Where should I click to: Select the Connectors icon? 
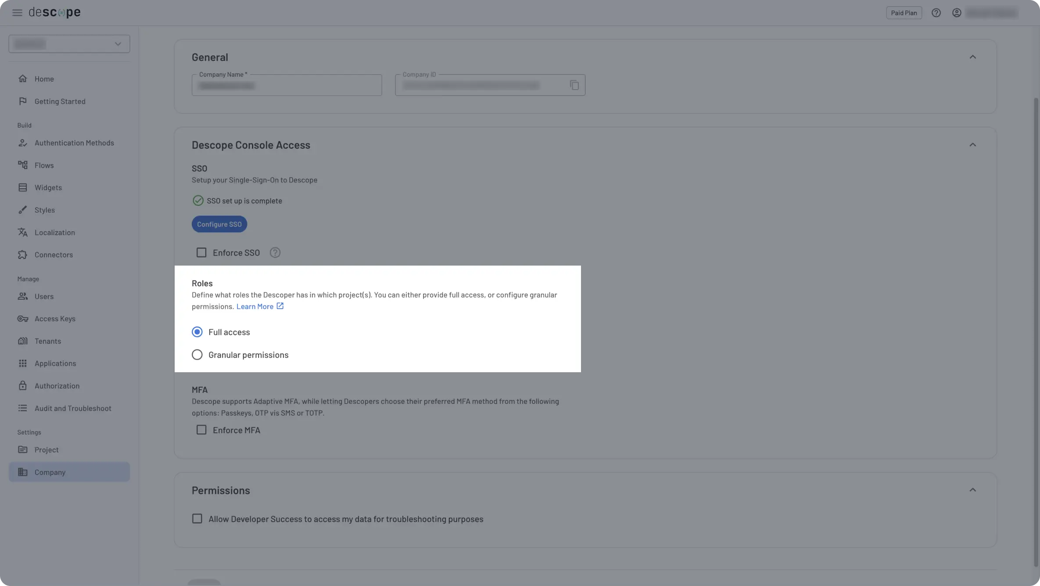(23, 255)
